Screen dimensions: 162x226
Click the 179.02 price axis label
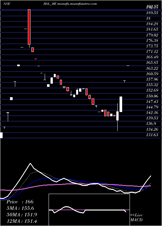(152, 35)
